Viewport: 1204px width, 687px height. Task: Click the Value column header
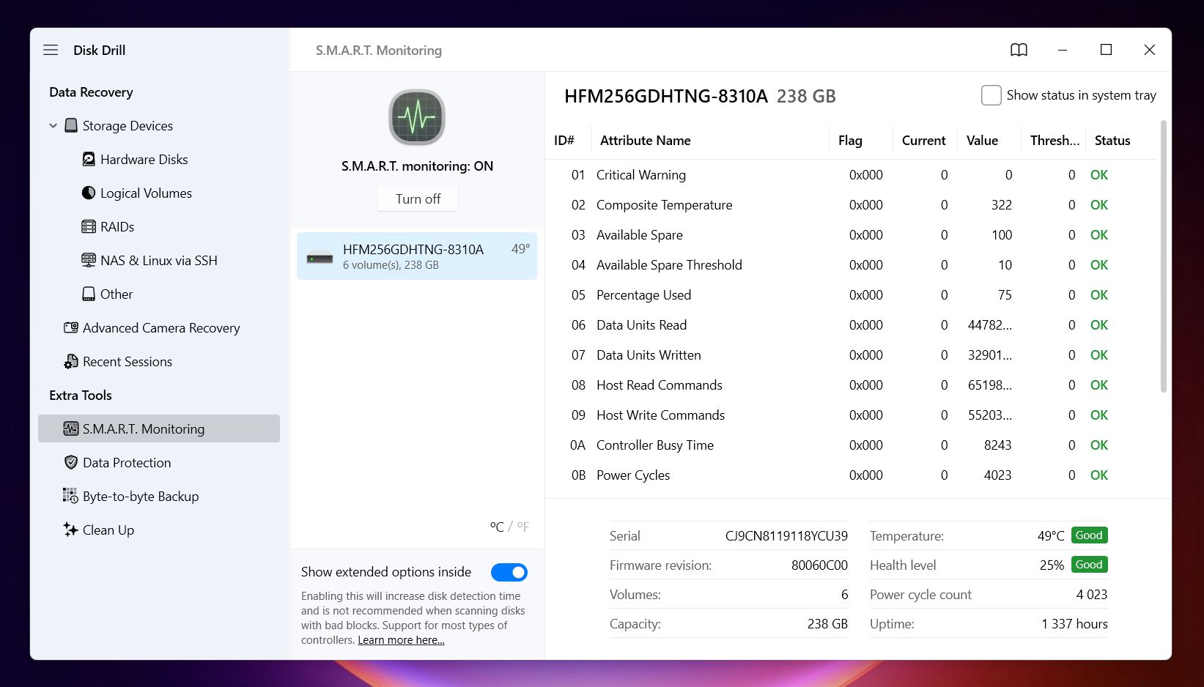tap(982, 141)
